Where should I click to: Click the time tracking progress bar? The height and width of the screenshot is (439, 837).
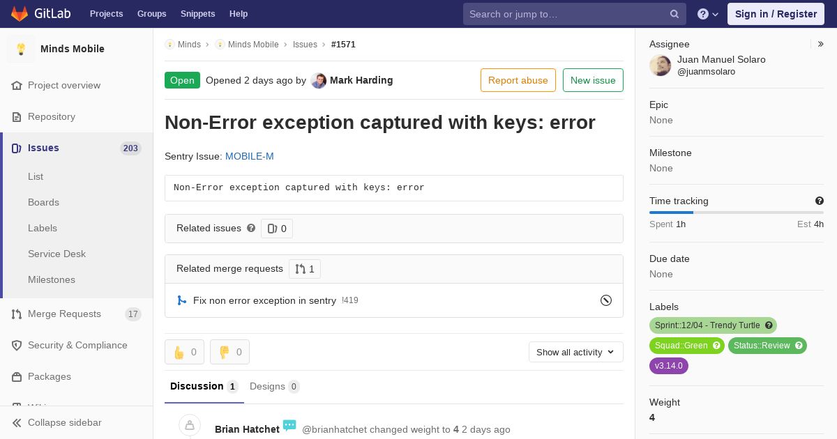(737, 213)
